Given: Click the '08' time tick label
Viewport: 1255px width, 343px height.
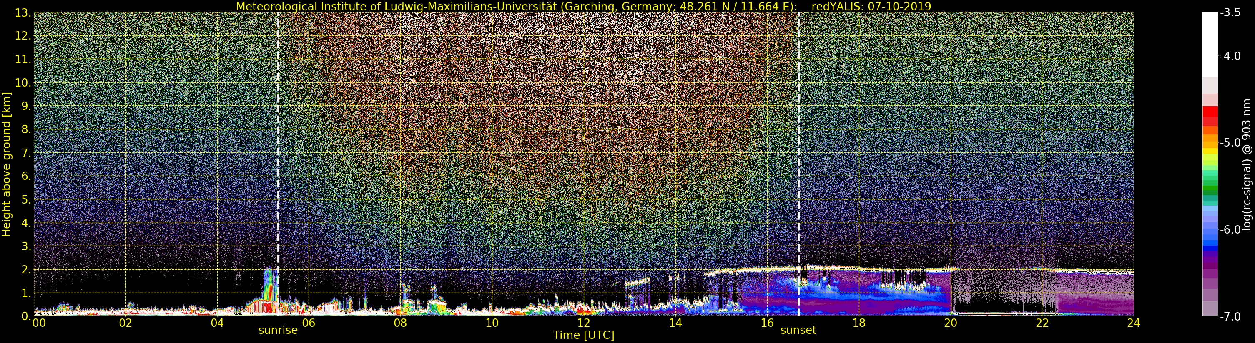Looking at the screenshot, I should tap(400, 323).
